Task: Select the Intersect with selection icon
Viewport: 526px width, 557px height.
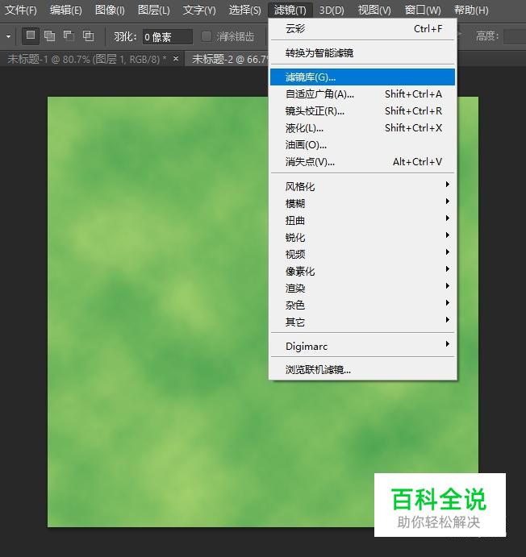Action: click(x=88, y=36)
